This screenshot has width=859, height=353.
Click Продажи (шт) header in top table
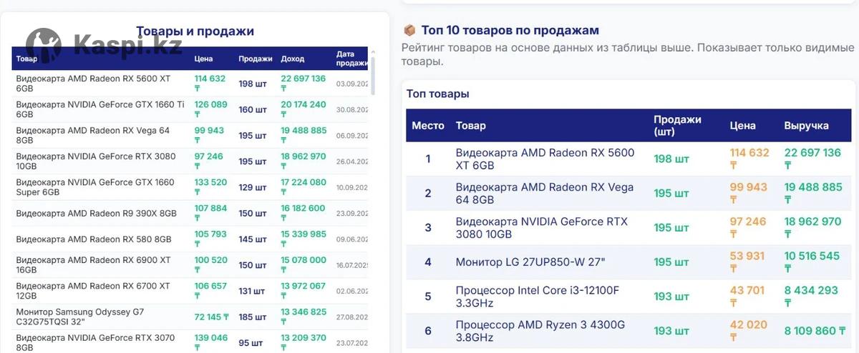pyautogui.click(x=677, y=126)
